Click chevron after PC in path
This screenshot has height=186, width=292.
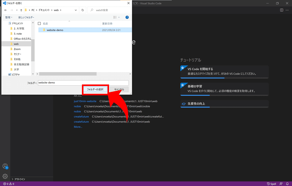[36, 10]
